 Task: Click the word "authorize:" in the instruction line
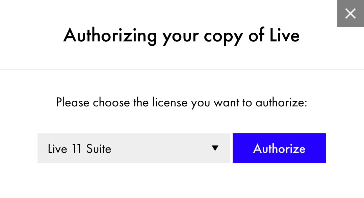281,102
